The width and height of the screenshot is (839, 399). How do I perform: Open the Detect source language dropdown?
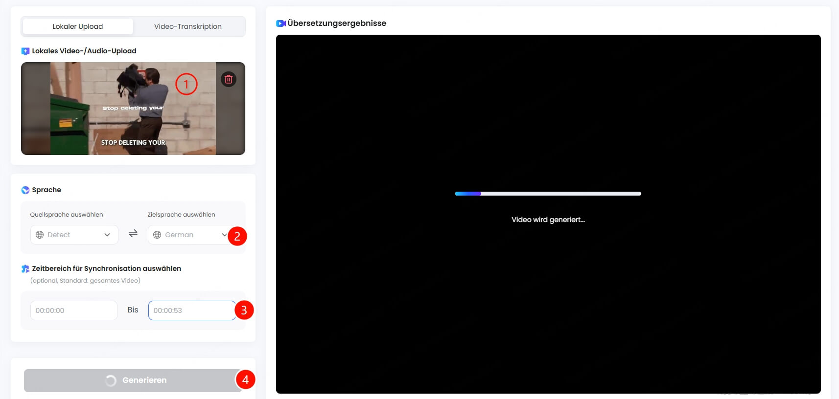click(x=74, y=235)
